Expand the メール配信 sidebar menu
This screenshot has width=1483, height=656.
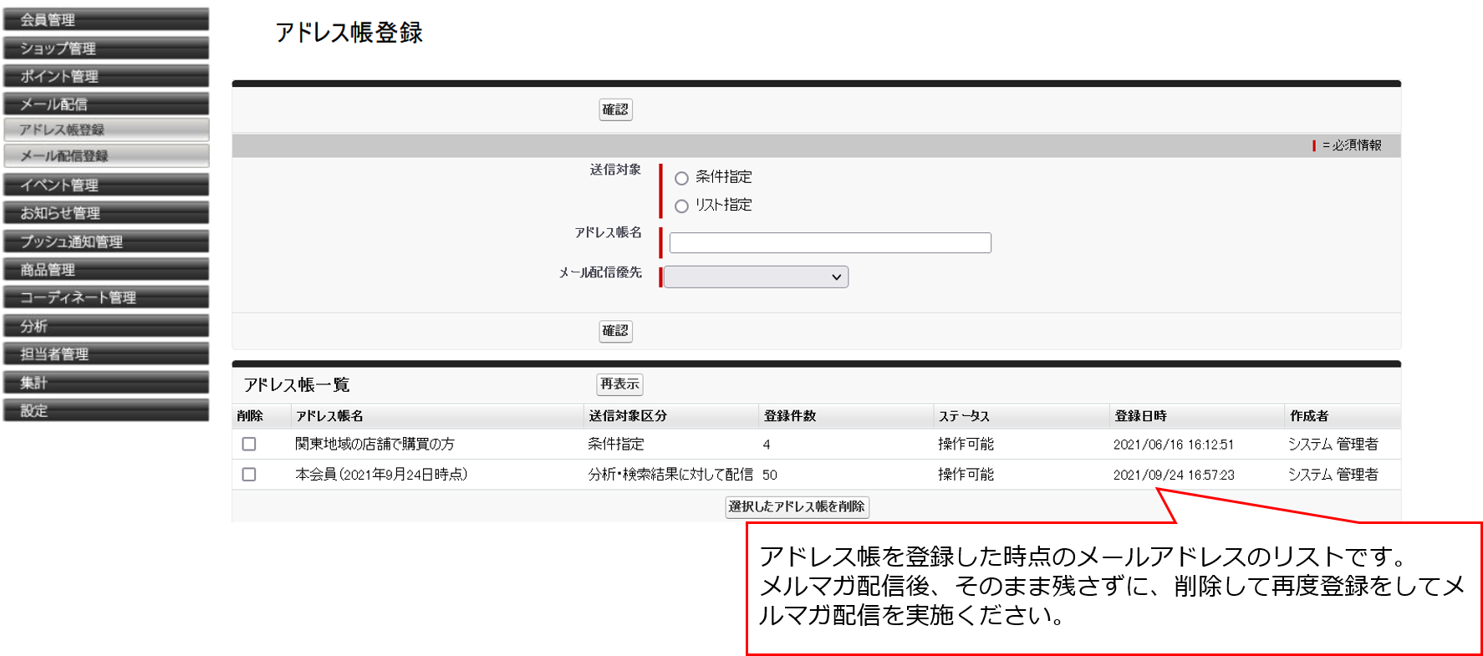pyautogui.click(x=106, y=104)
